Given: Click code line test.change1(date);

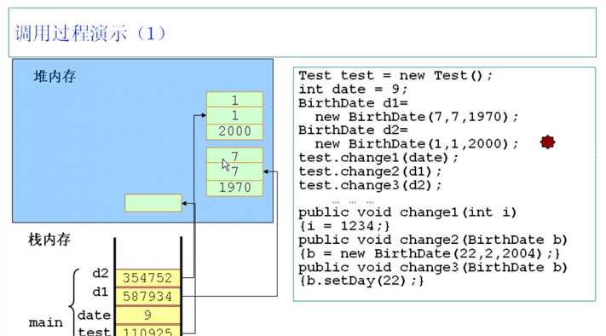Looking at the screenshot, I should 378,158.
